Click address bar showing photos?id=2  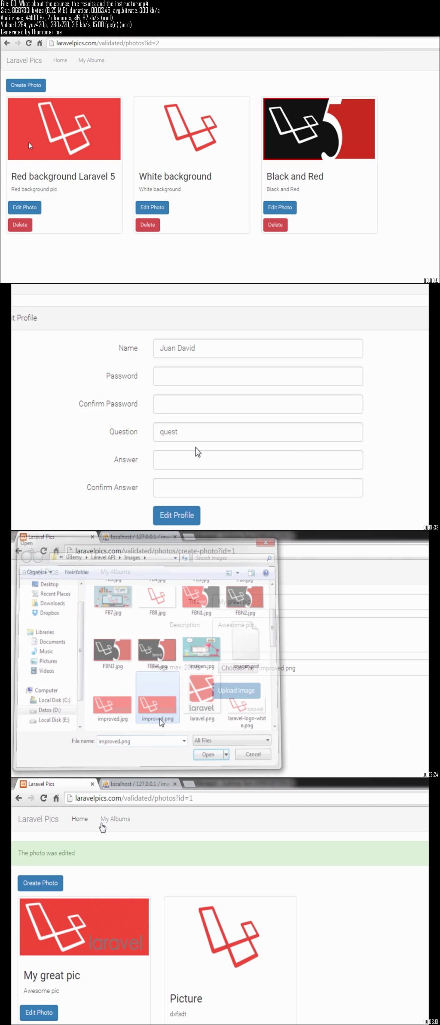point(243,43)
